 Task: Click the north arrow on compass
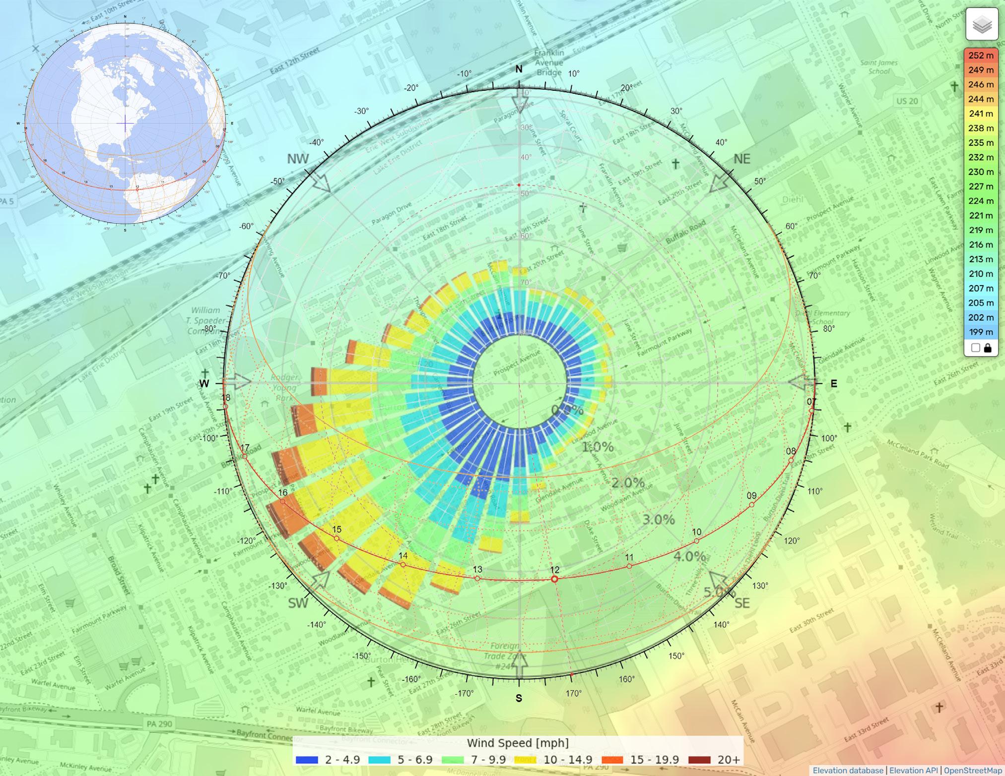pos(520,102)
